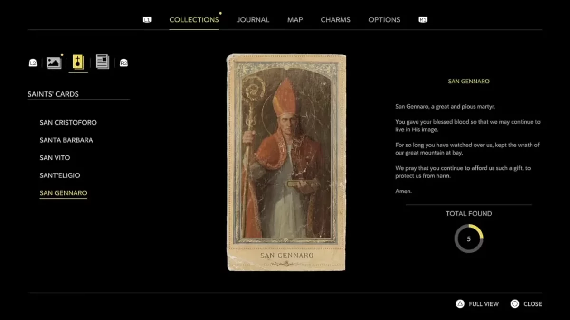570x320 pixels.
Task: Click the paragraph starting 'You gave your blessed blood'
Action: coord(468,126)
